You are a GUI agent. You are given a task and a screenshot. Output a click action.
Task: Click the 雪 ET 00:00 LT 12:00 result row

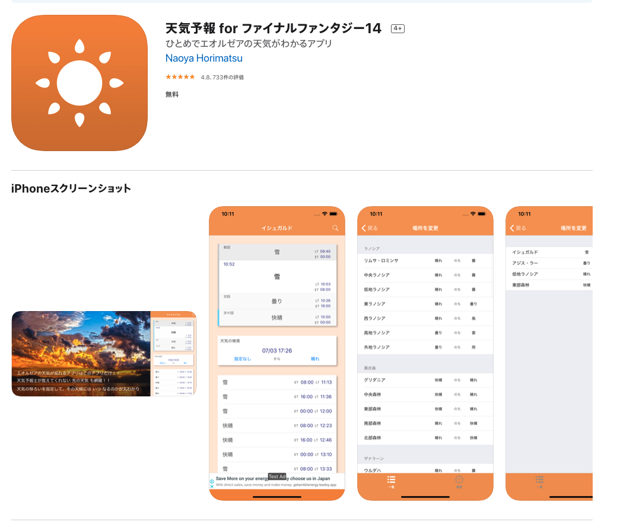(x=278, y=411)
